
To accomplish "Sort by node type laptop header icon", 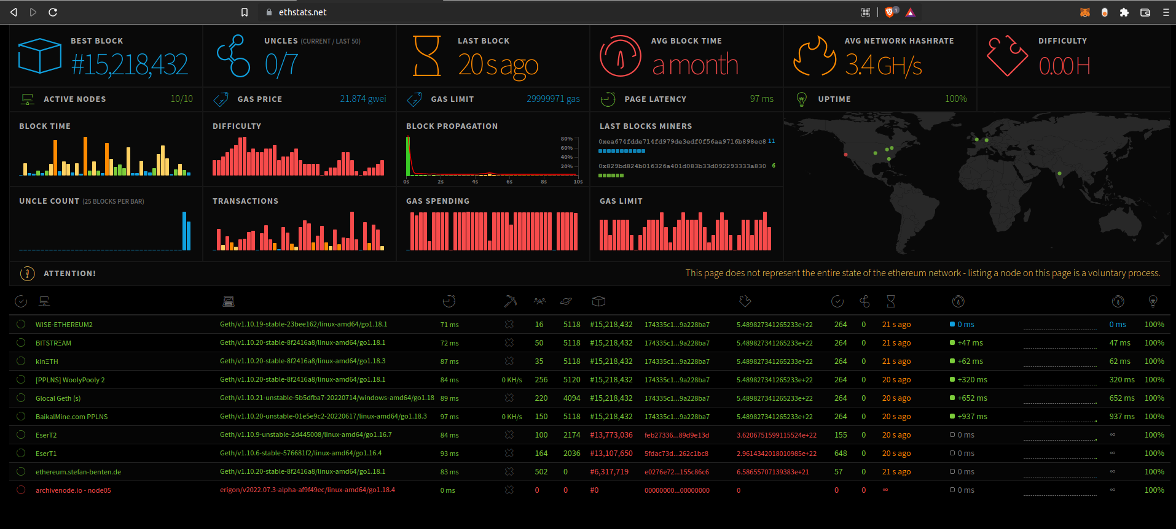I will tap(229, 301).
